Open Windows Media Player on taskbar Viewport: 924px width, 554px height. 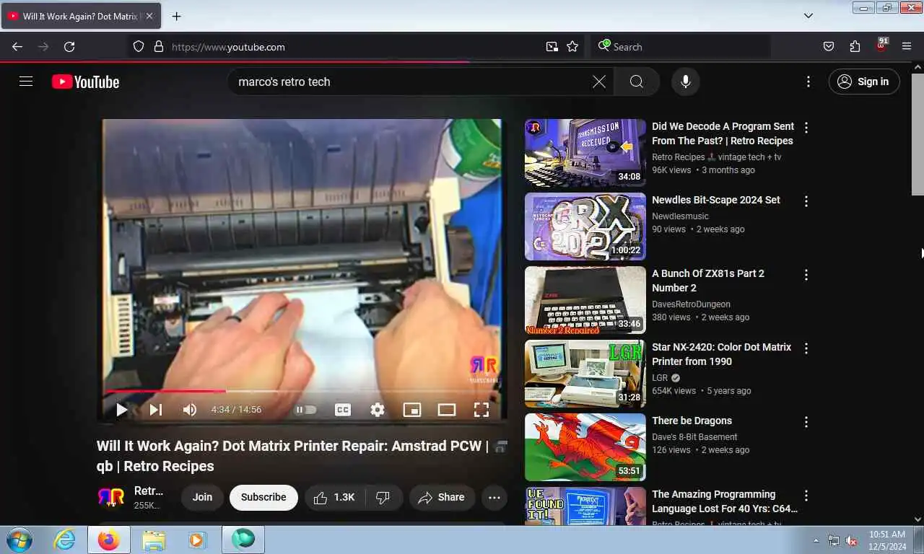(196, 540)
